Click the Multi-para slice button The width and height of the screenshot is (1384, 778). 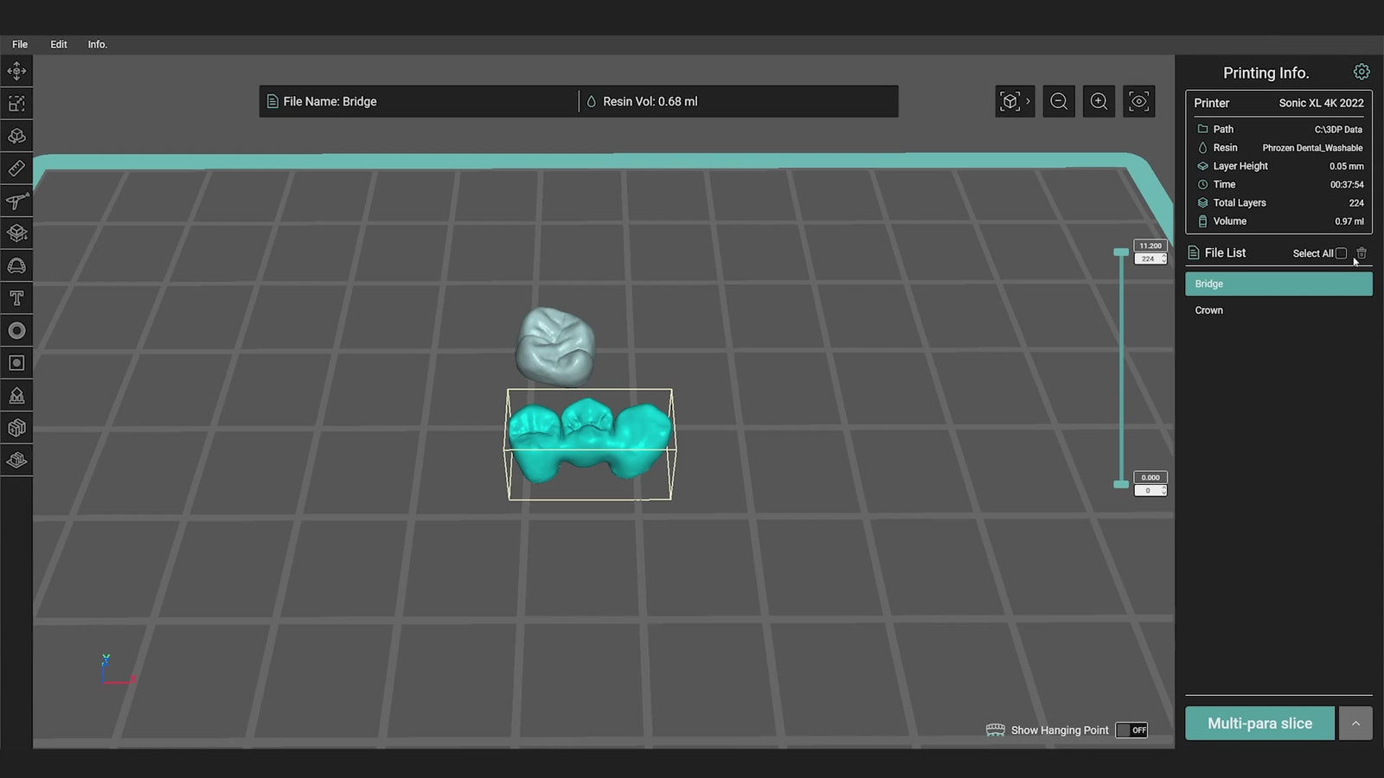click(1259, 724)
